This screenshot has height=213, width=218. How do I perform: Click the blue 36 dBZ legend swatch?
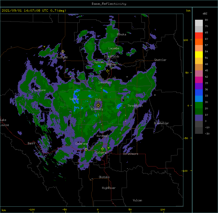coord(199,92)
